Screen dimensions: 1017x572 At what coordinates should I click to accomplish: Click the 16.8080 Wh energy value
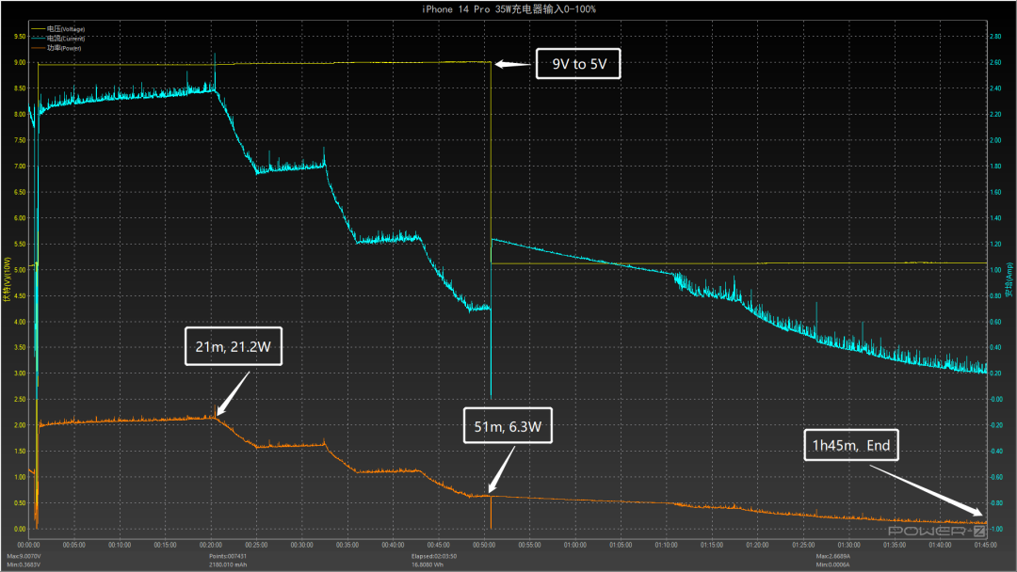point(427,564)
